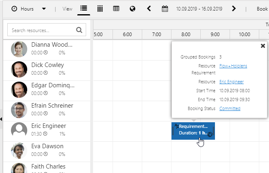The width and height of the screenshot is (269, 173).
Task: Click the Hours clock icon
Action: [14, 9]
